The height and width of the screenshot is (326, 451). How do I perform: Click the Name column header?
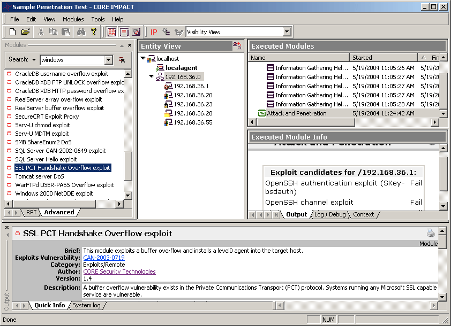click(x=299, y=58)
